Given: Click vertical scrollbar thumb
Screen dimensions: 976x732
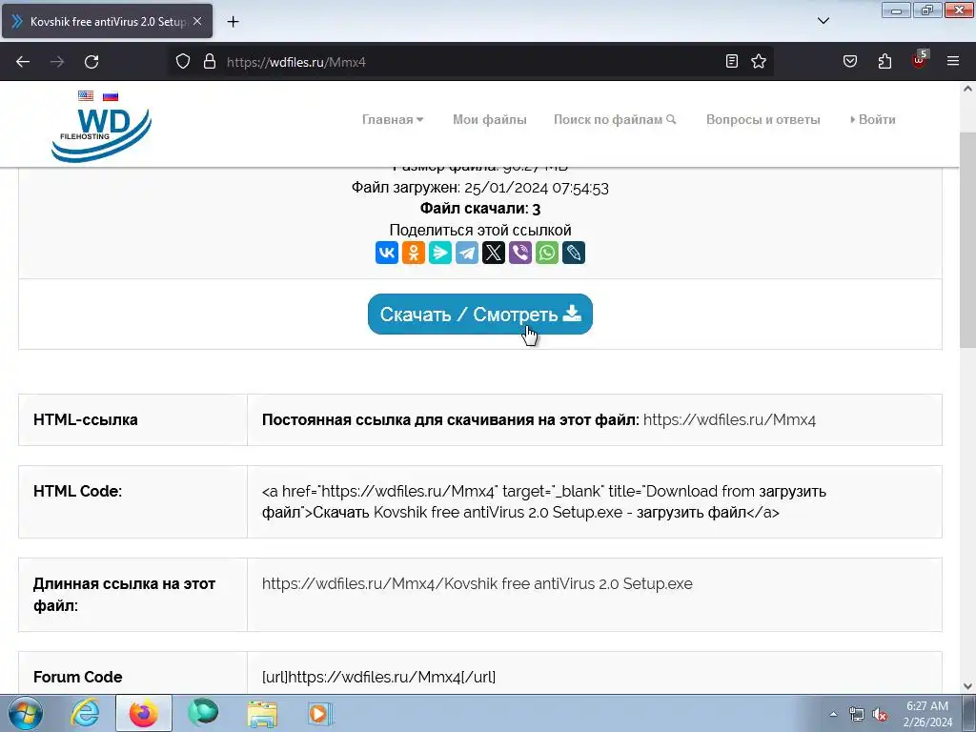Looking at the screenshot, I should [x=967, y=239].
